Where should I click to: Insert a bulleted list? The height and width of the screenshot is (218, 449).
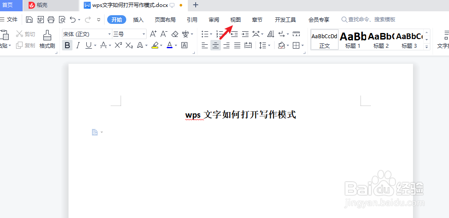pos(205,34)
